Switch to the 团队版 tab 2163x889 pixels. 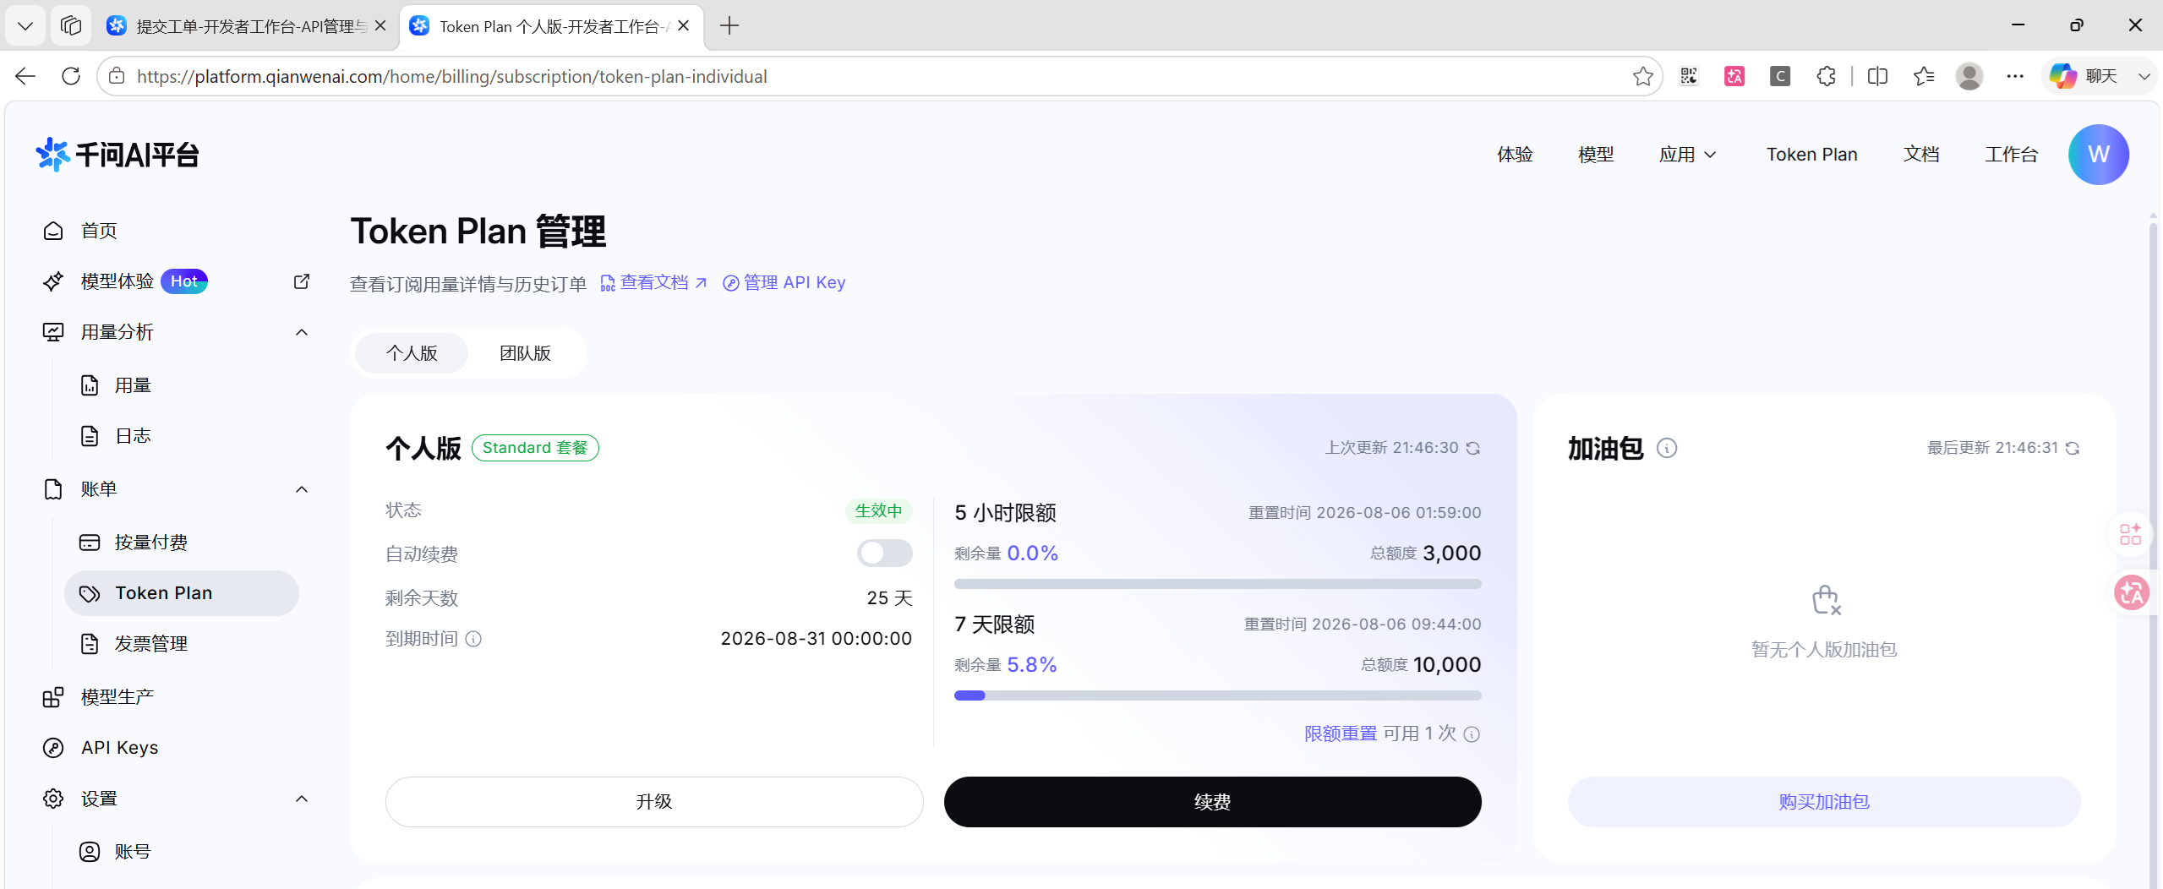(x=525, y=353)
